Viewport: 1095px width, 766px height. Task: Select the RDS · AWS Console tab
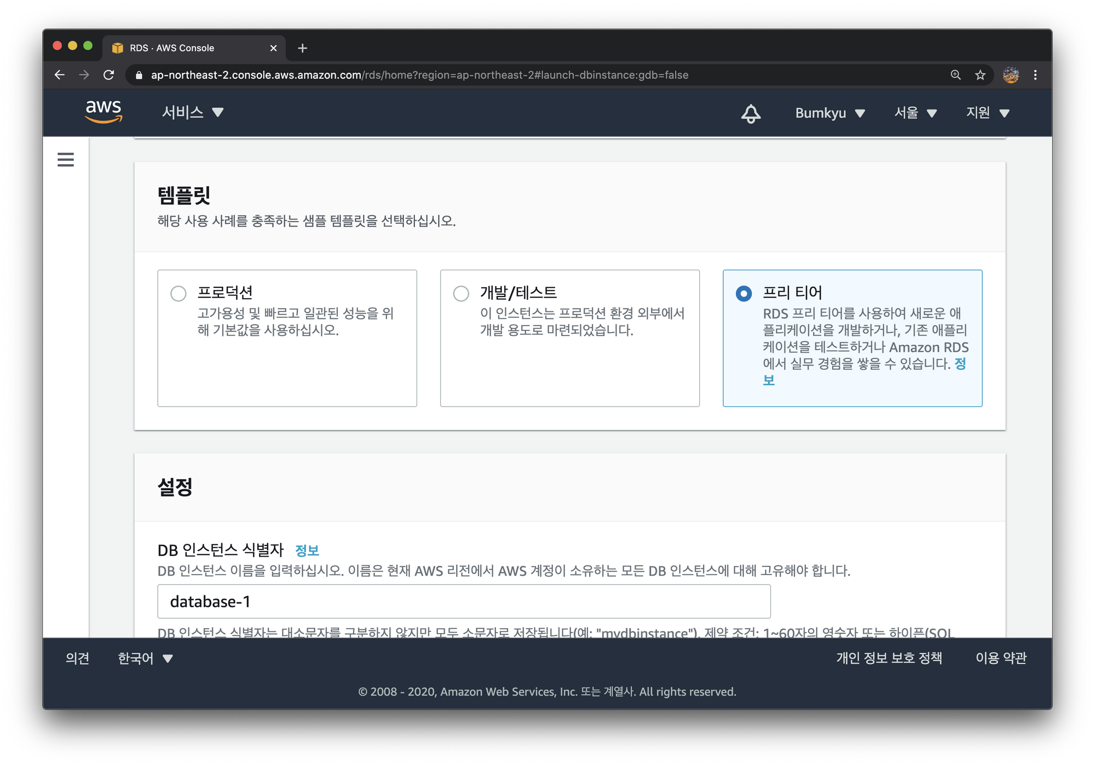click(193, 48)
